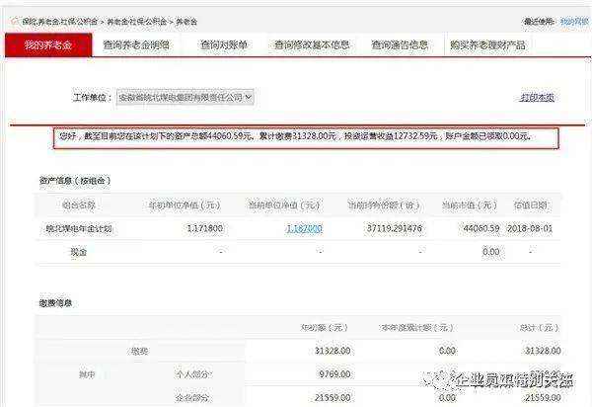Click the WeChat logo watermark icon
This screenshot has height=407, width=592.
(x=438, y=379)
